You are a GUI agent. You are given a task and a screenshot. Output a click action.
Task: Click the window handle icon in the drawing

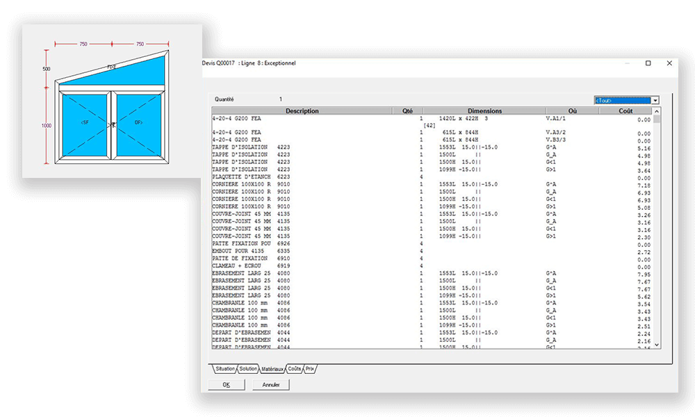(112, 125)
